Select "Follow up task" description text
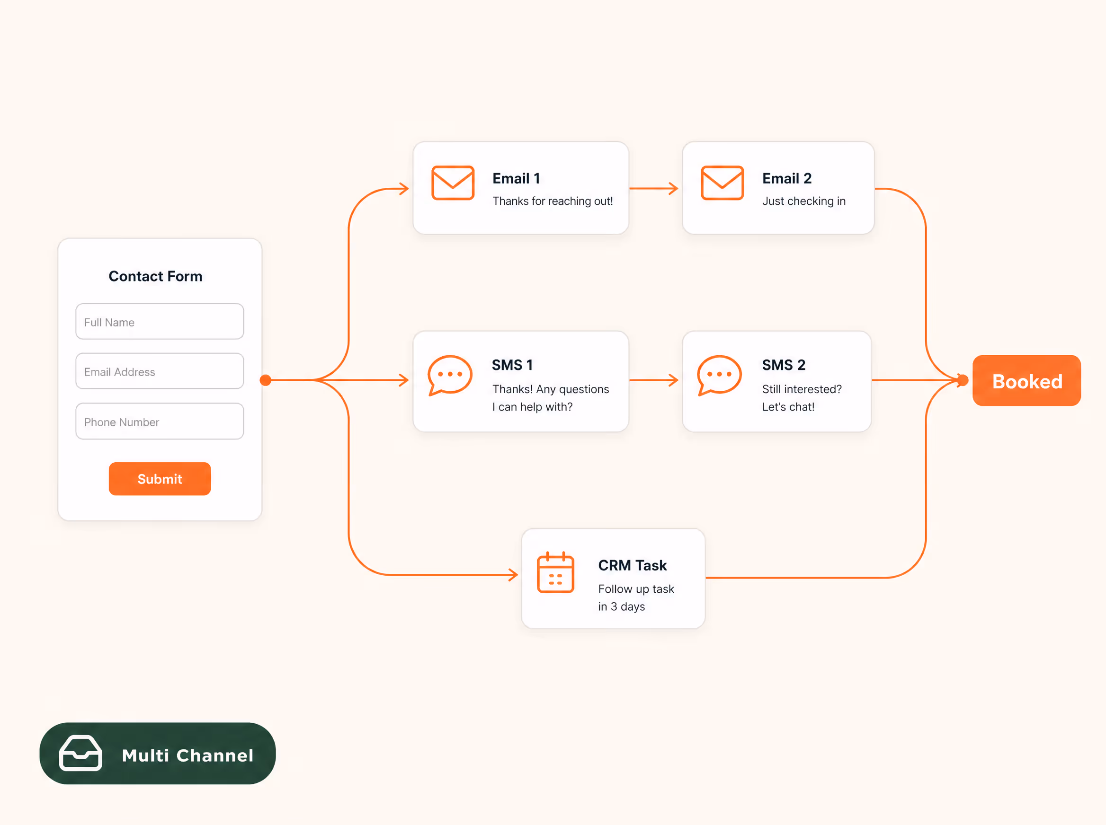Viewport: 1106px width, 825px height. [x=636, y=589]
